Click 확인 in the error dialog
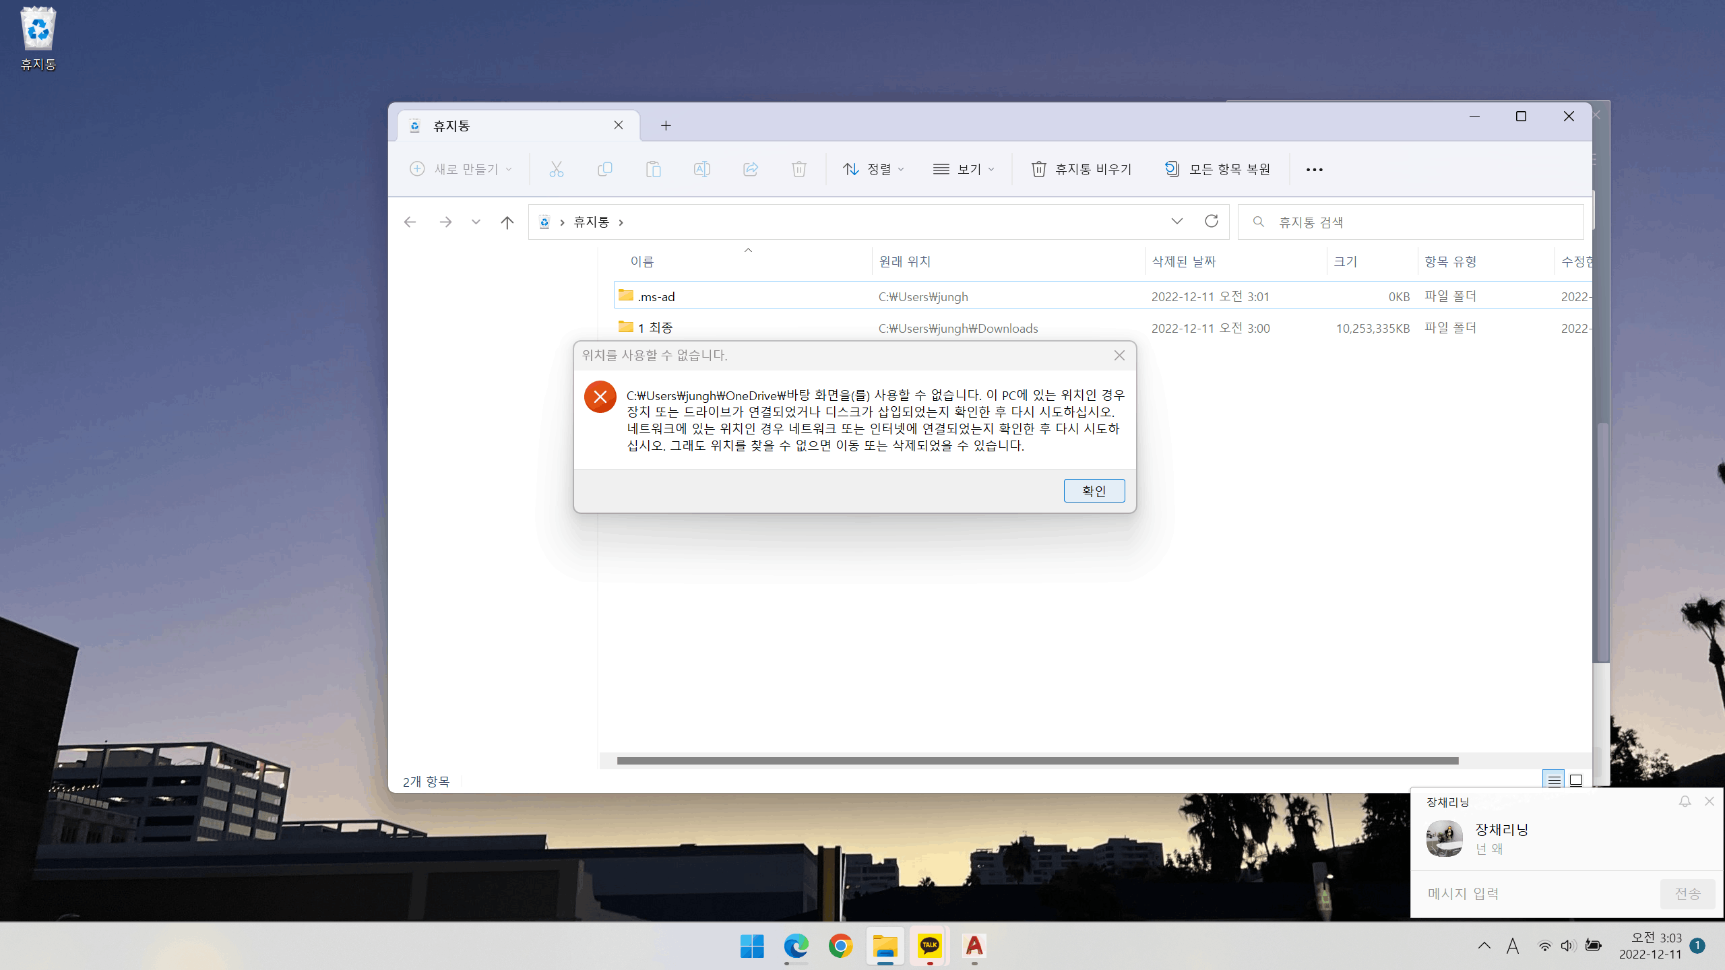This screenshot has width=1725, height=970. 1094,491
